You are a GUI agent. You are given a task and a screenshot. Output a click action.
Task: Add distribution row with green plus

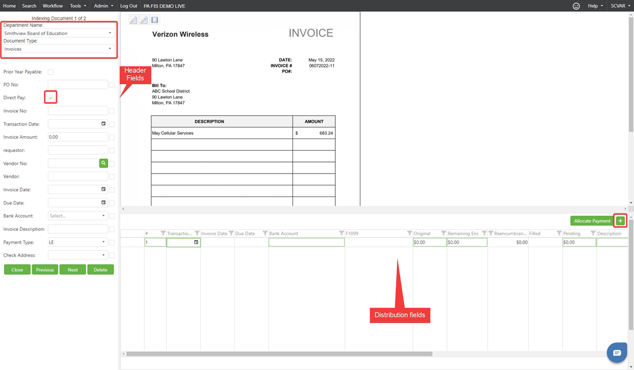point(620,221)
